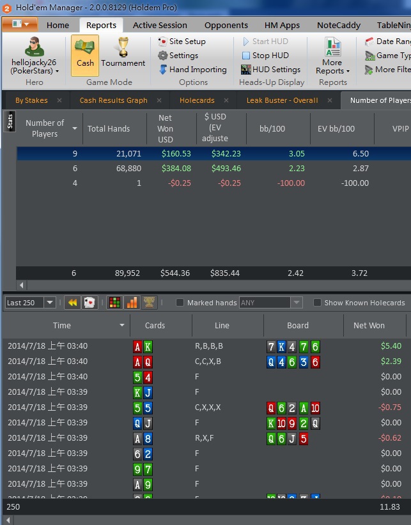Open the application menu button
The width and height of the screenshot is (411, 525).
[x=20, y=24]
